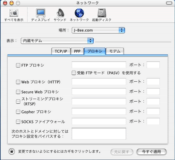Open the ディスプレイ display preferences icon

(x=40, y=13)
